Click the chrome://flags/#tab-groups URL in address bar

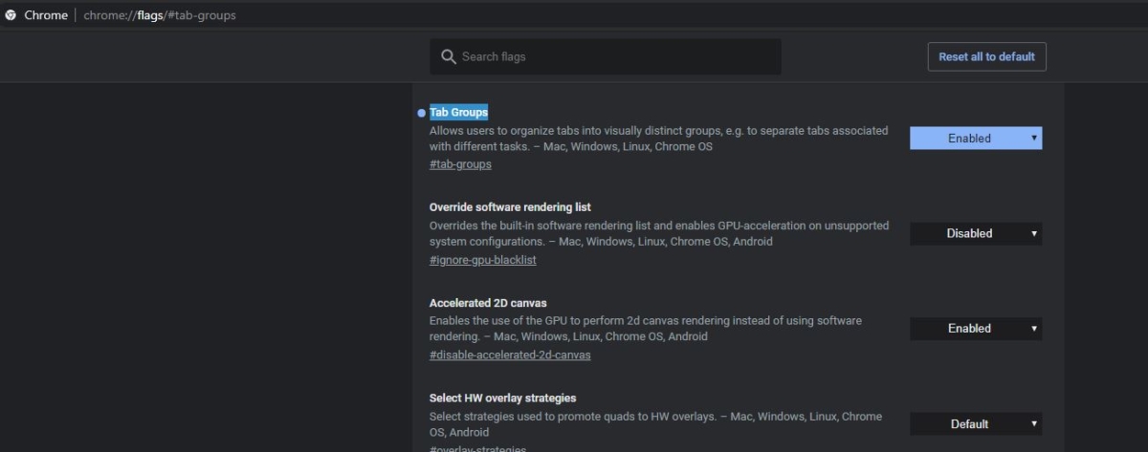pos(160,15)
